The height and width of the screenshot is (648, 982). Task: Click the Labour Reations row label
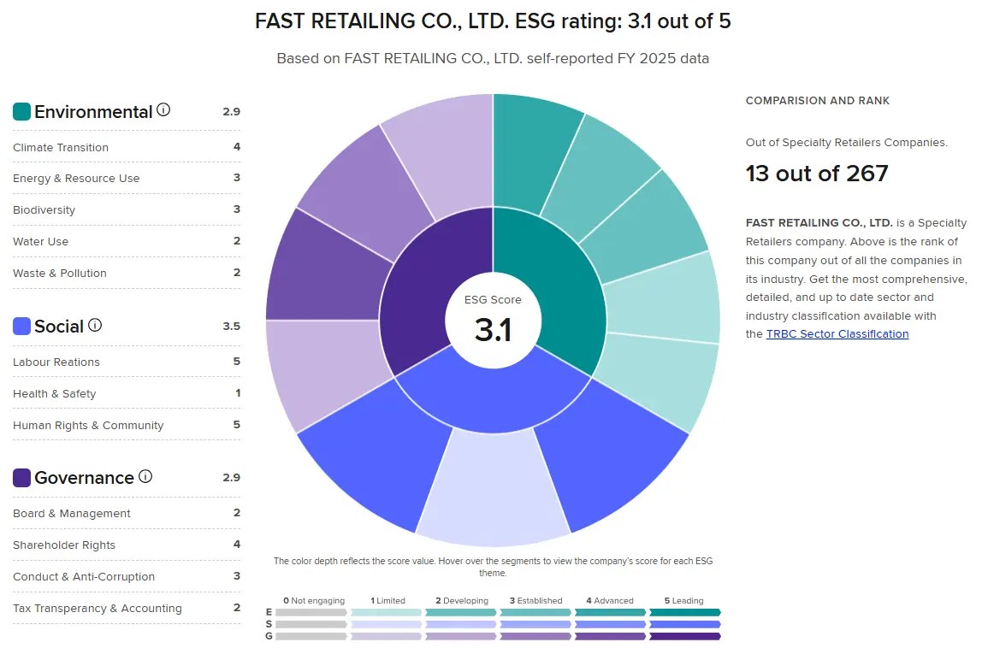(56, 362)
